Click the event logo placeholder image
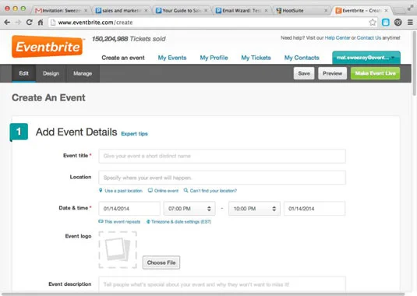Image resolution: width=417 pixels, height=296 pixels. tap(118, 250)
